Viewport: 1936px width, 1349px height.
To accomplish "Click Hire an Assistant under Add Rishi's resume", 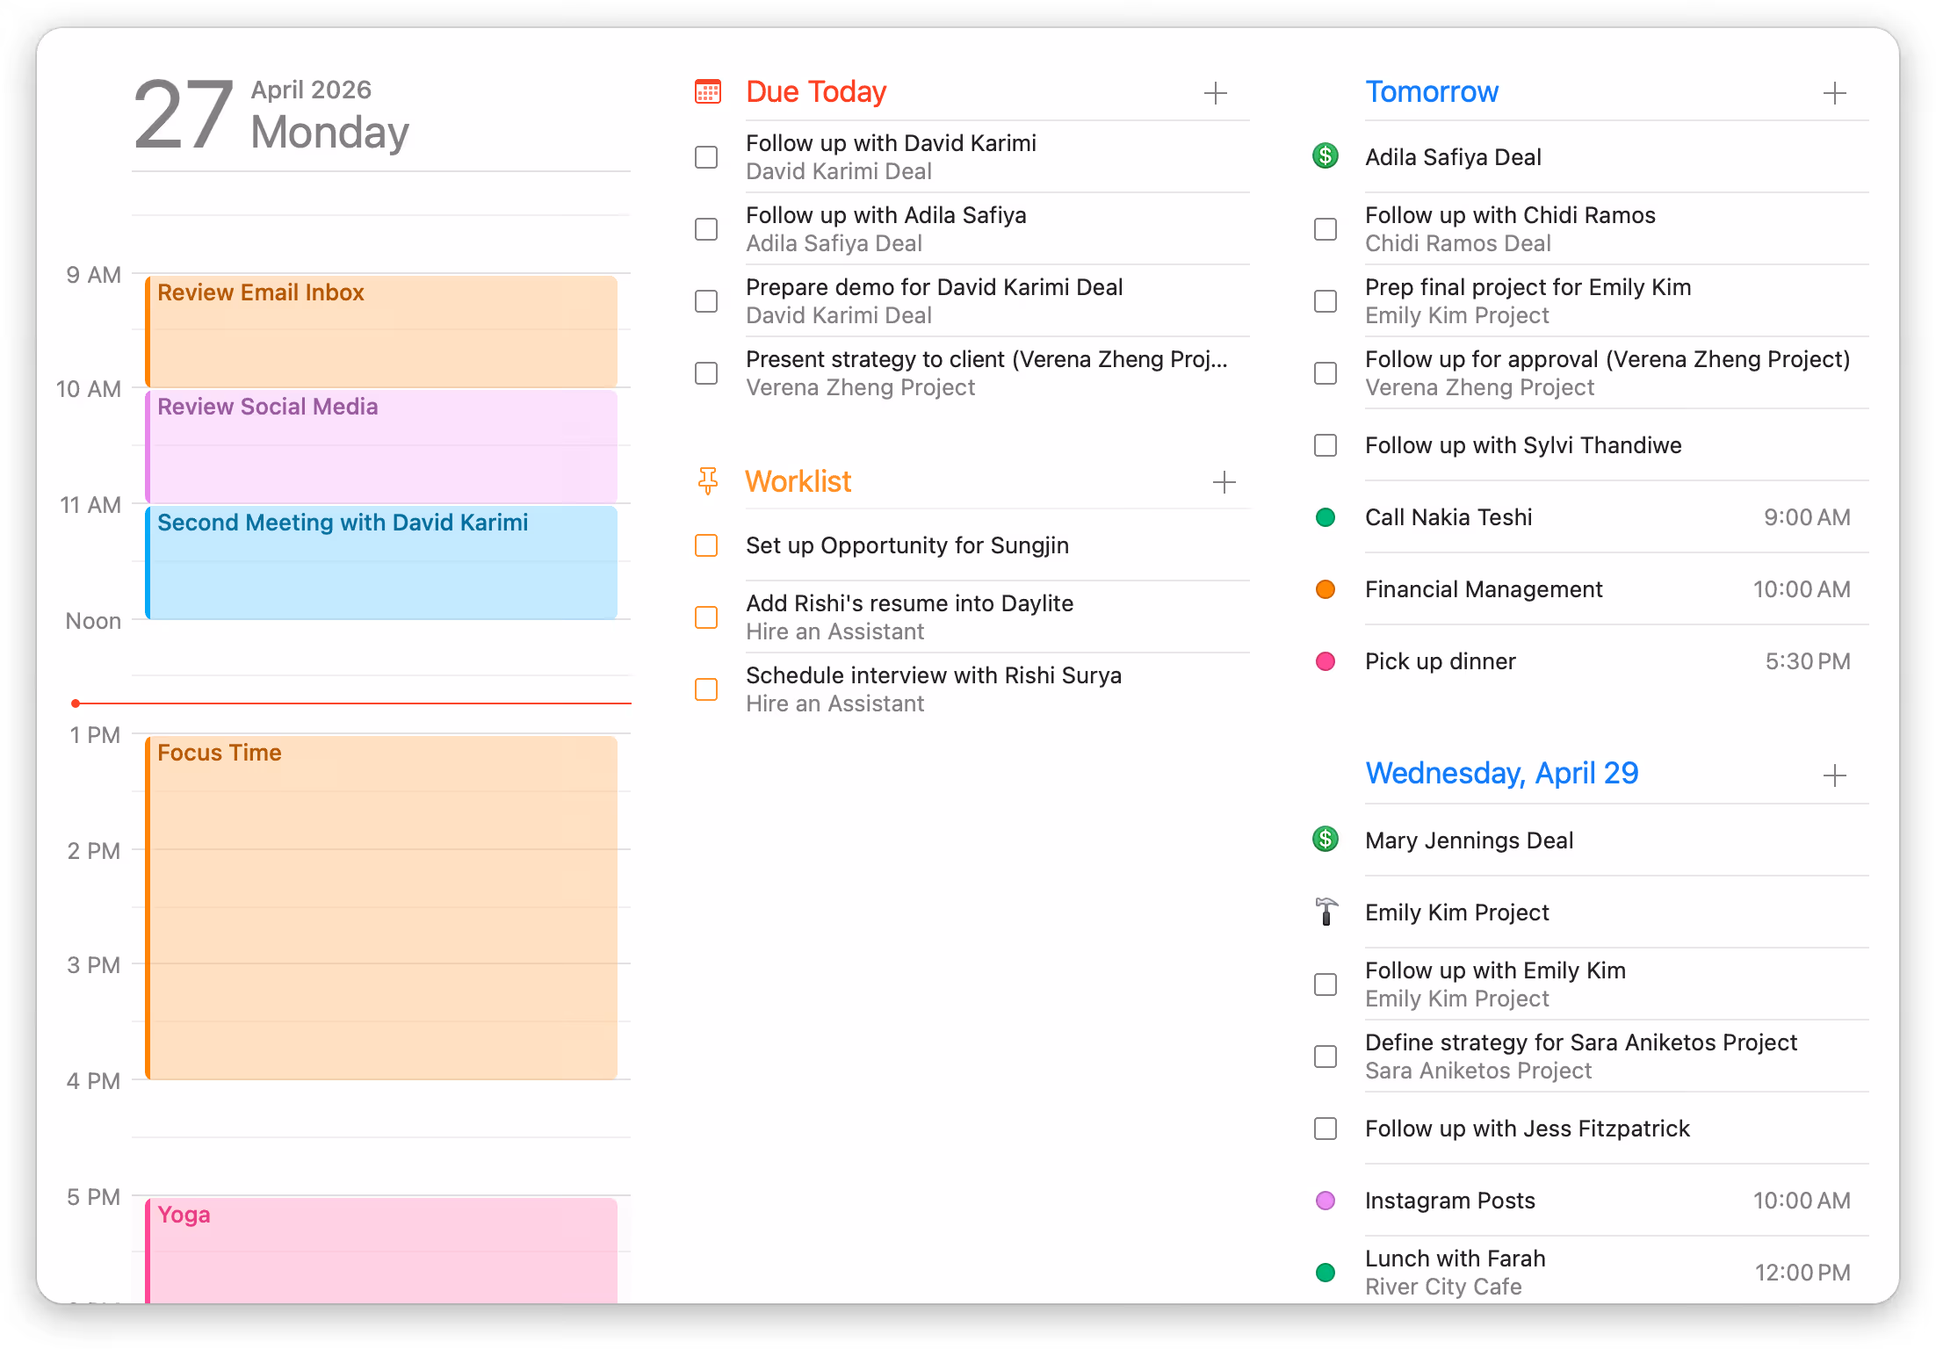I will point(834,631).
